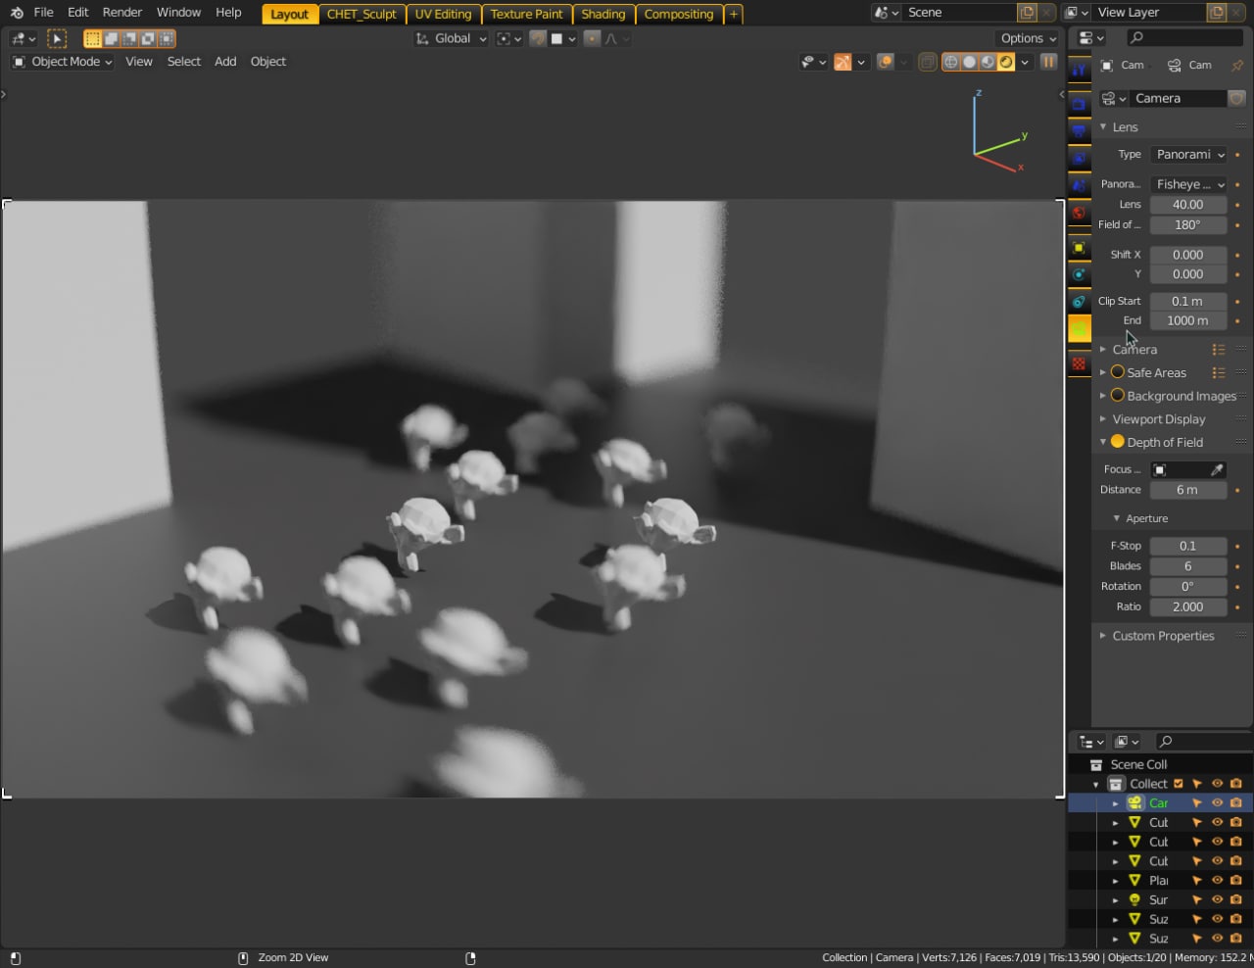Open the Panorama Type Fisheye dropdown

coord(1188,184)
